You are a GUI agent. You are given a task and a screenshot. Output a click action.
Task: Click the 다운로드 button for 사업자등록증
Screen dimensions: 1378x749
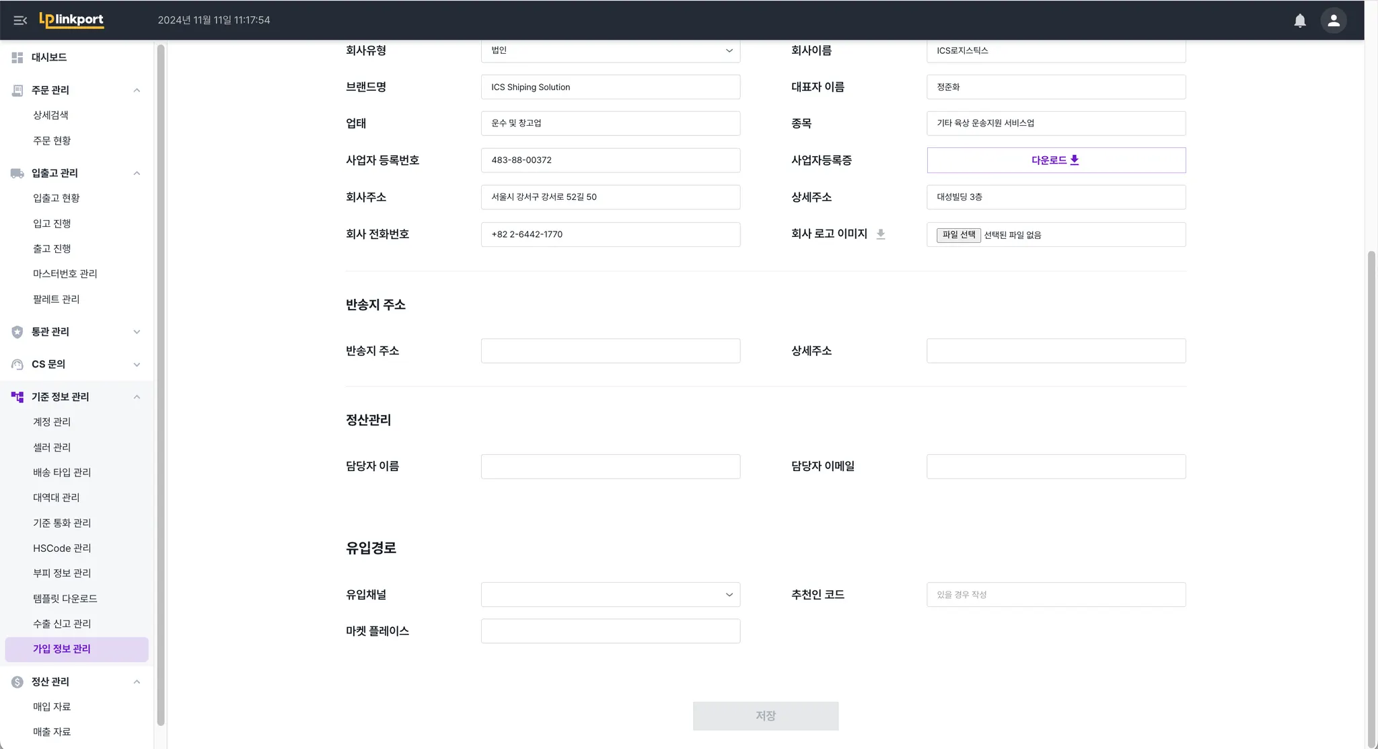(1055, 160)
